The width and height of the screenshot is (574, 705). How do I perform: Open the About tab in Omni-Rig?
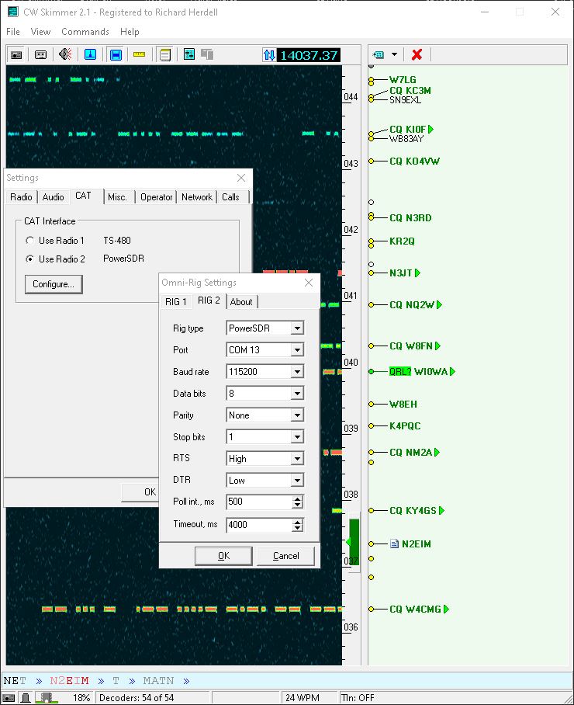pyautogui.click(x=242, y=302)
